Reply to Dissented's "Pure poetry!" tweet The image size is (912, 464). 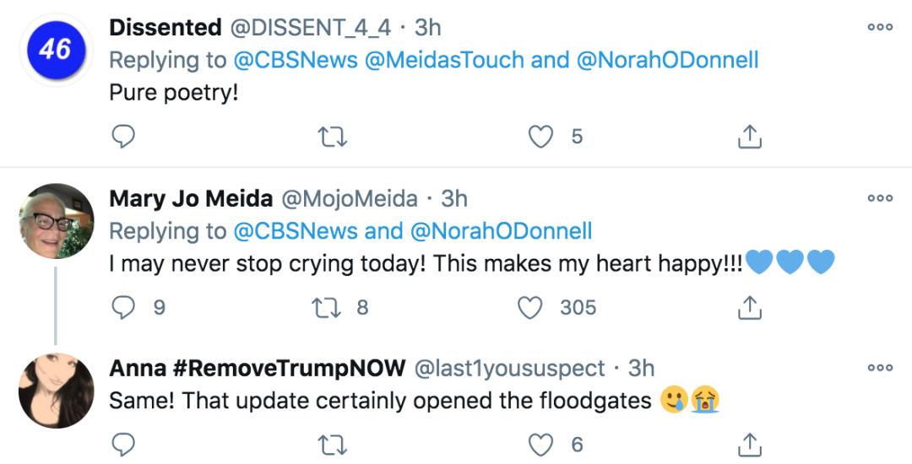tap(123, 137)
